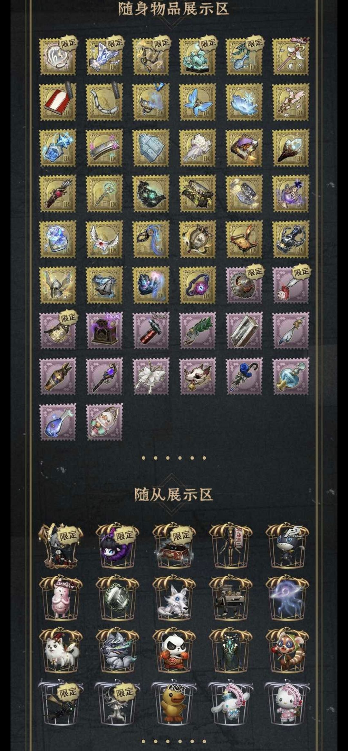Click the blue butterfly accessory stamp
This screenshot has width=348, height=751.
[x=198, y=102]
